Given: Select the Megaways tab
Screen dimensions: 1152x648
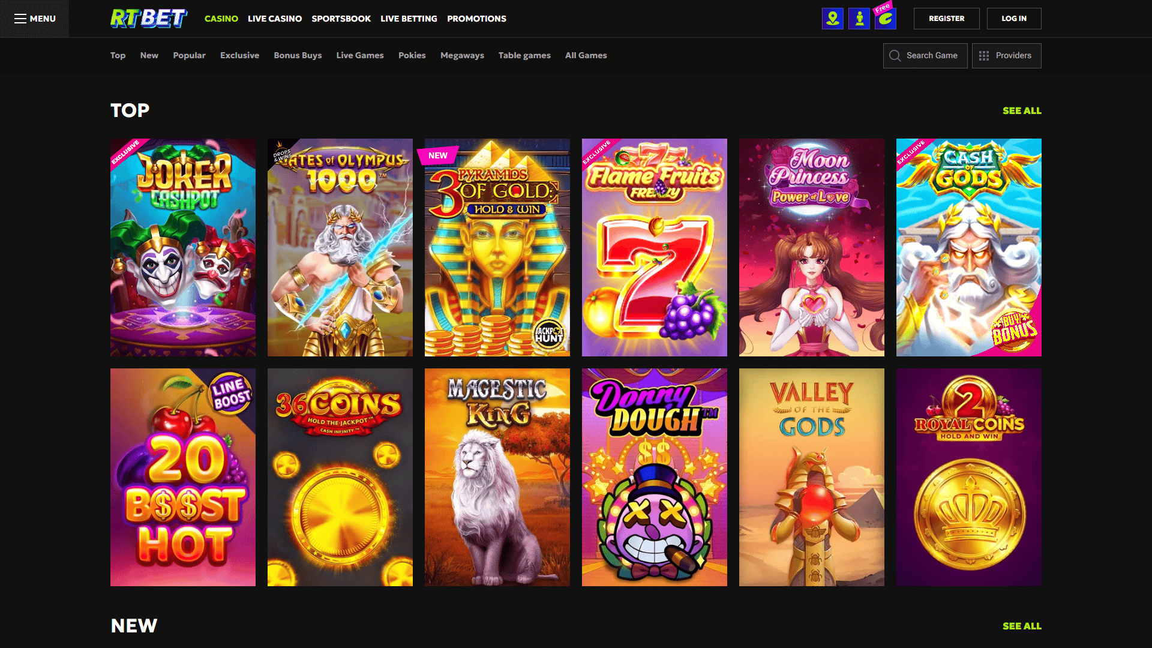Looking at the screenshot, I should pos(462,55).
